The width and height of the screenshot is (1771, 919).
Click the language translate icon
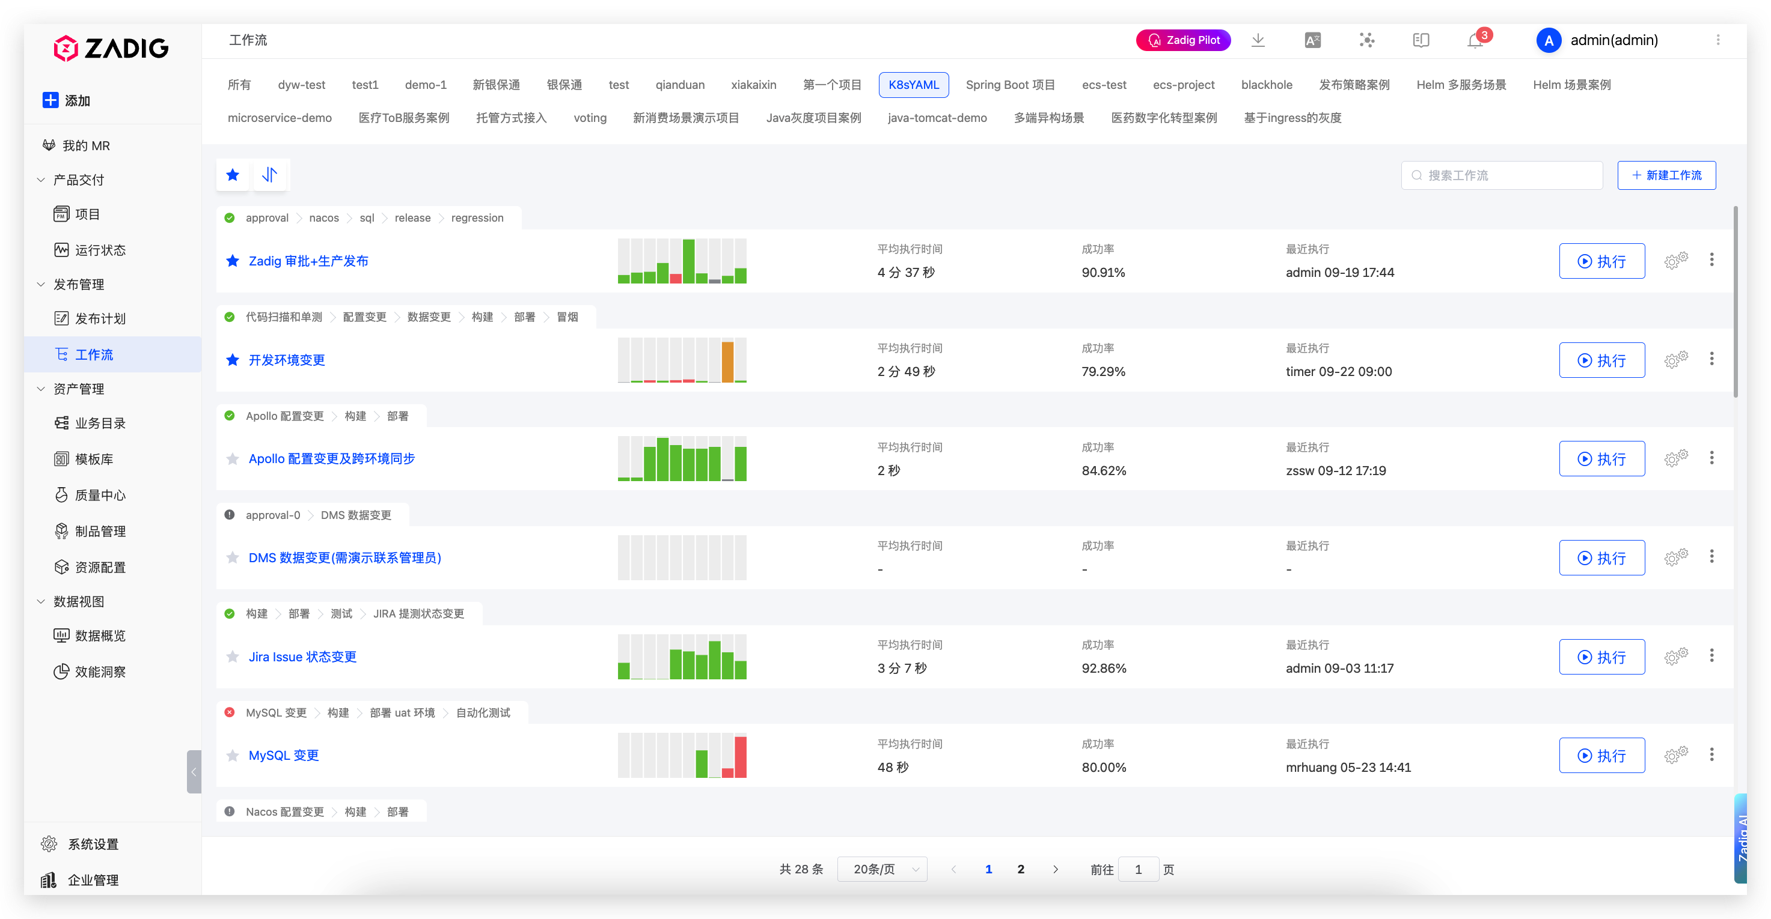(1312, 40)
